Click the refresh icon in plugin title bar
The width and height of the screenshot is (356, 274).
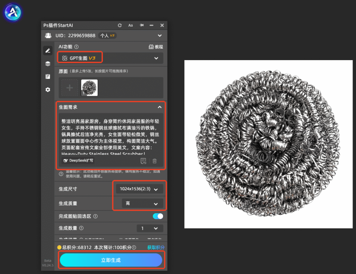point(120,25)
